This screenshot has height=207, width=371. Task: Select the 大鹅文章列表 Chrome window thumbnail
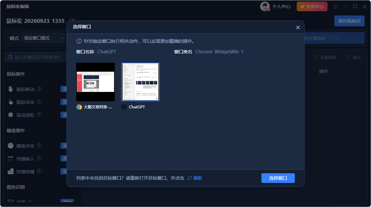[95, 82]
